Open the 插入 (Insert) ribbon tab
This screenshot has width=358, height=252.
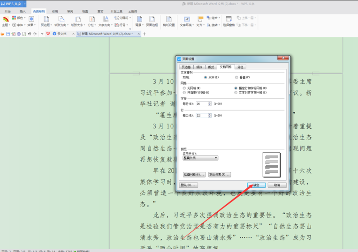click(23, 11)
